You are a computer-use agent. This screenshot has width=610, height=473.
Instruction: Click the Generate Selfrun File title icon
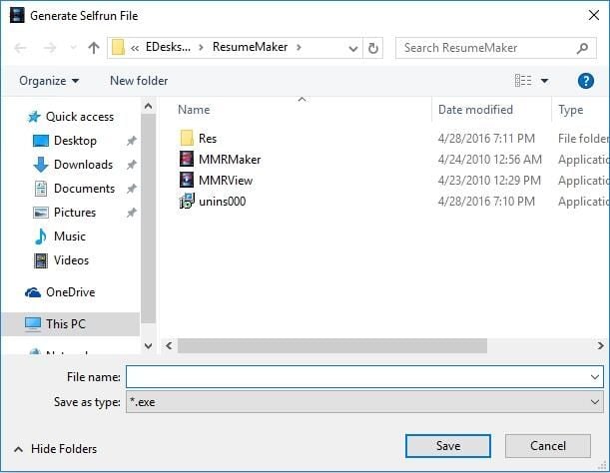point(17,16)
